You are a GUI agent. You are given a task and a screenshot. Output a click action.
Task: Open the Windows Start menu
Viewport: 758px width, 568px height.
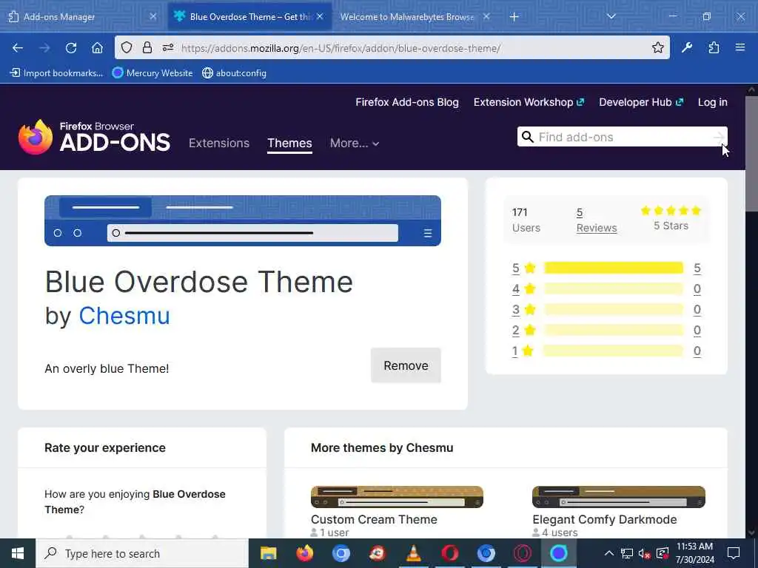click(x=18, y=553)
